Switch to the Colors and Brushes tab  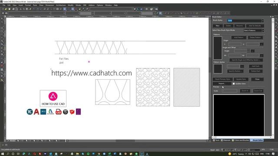click(240, 140)
